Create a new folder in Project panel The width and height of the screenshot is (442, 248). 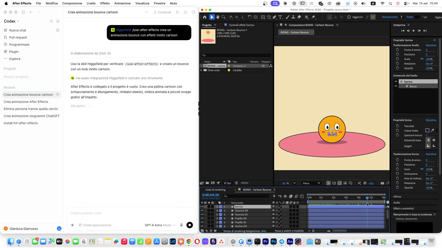(x=207, y=183)
